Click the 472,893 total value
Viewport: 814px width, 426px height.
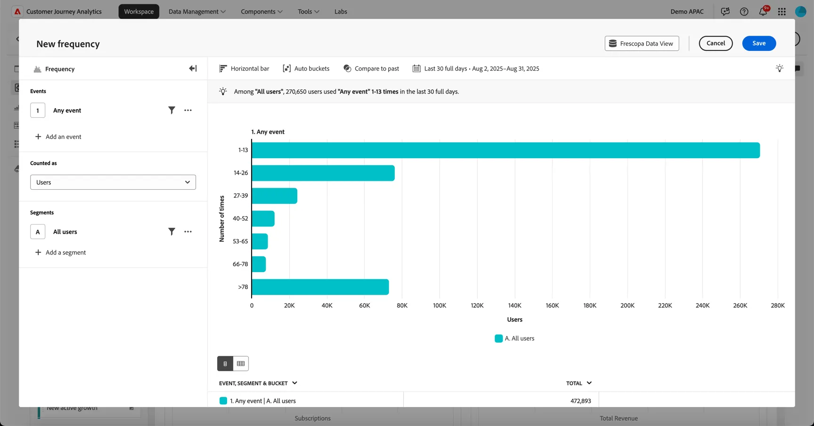click(580, 401)
